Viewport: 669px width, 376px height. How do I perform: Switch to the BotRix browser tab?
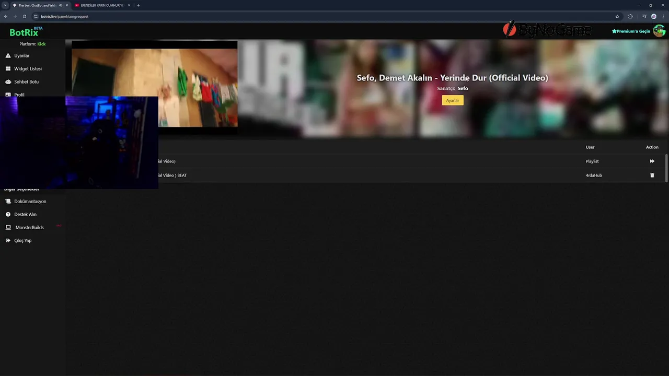[37, 5]
